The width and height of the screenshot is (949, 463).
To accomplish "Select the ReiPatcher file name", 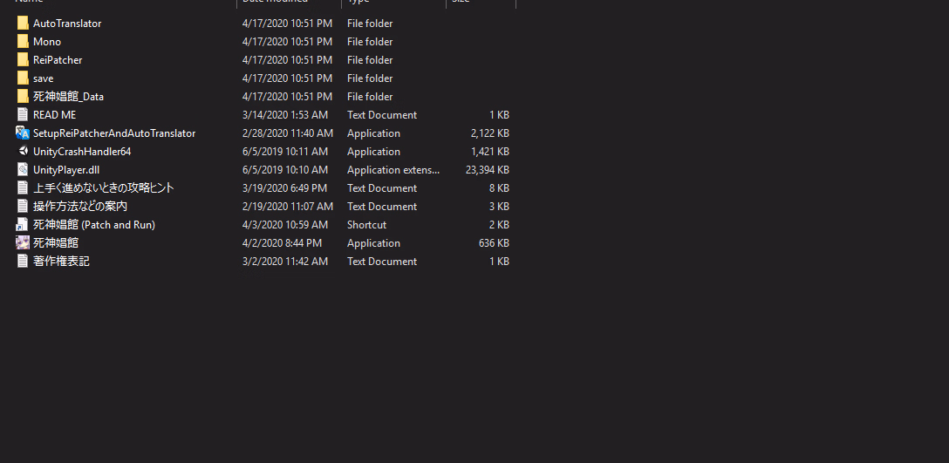I will (58, 60).
